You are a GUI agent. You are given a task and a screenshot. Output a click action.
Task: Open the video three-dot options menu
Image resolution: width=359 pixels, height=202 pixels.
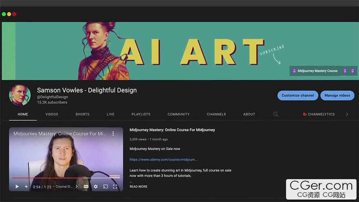(113, 133)
